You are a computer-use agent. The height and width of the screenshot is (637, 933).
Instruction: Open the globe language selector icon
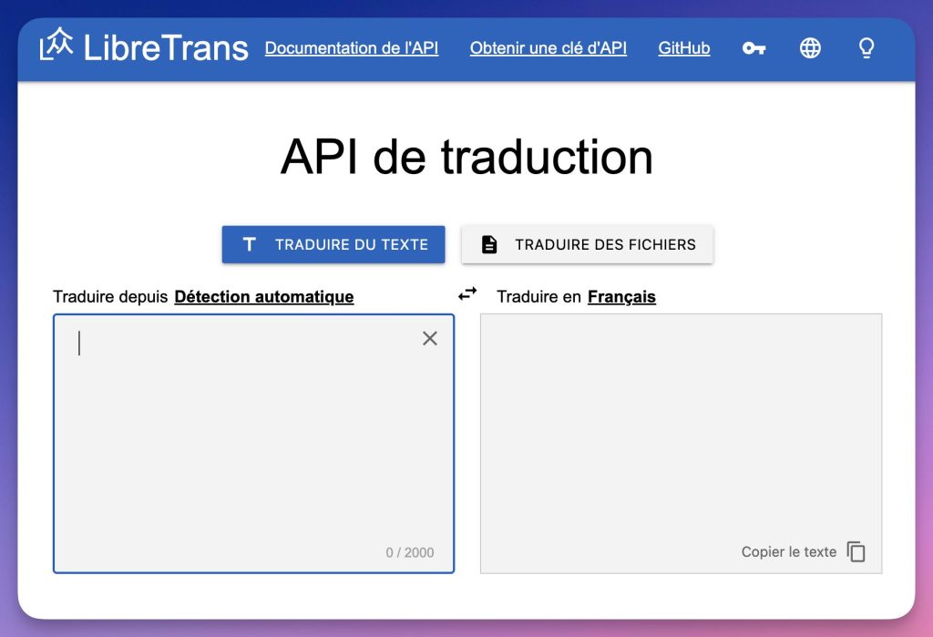click(x=810, y=48)
